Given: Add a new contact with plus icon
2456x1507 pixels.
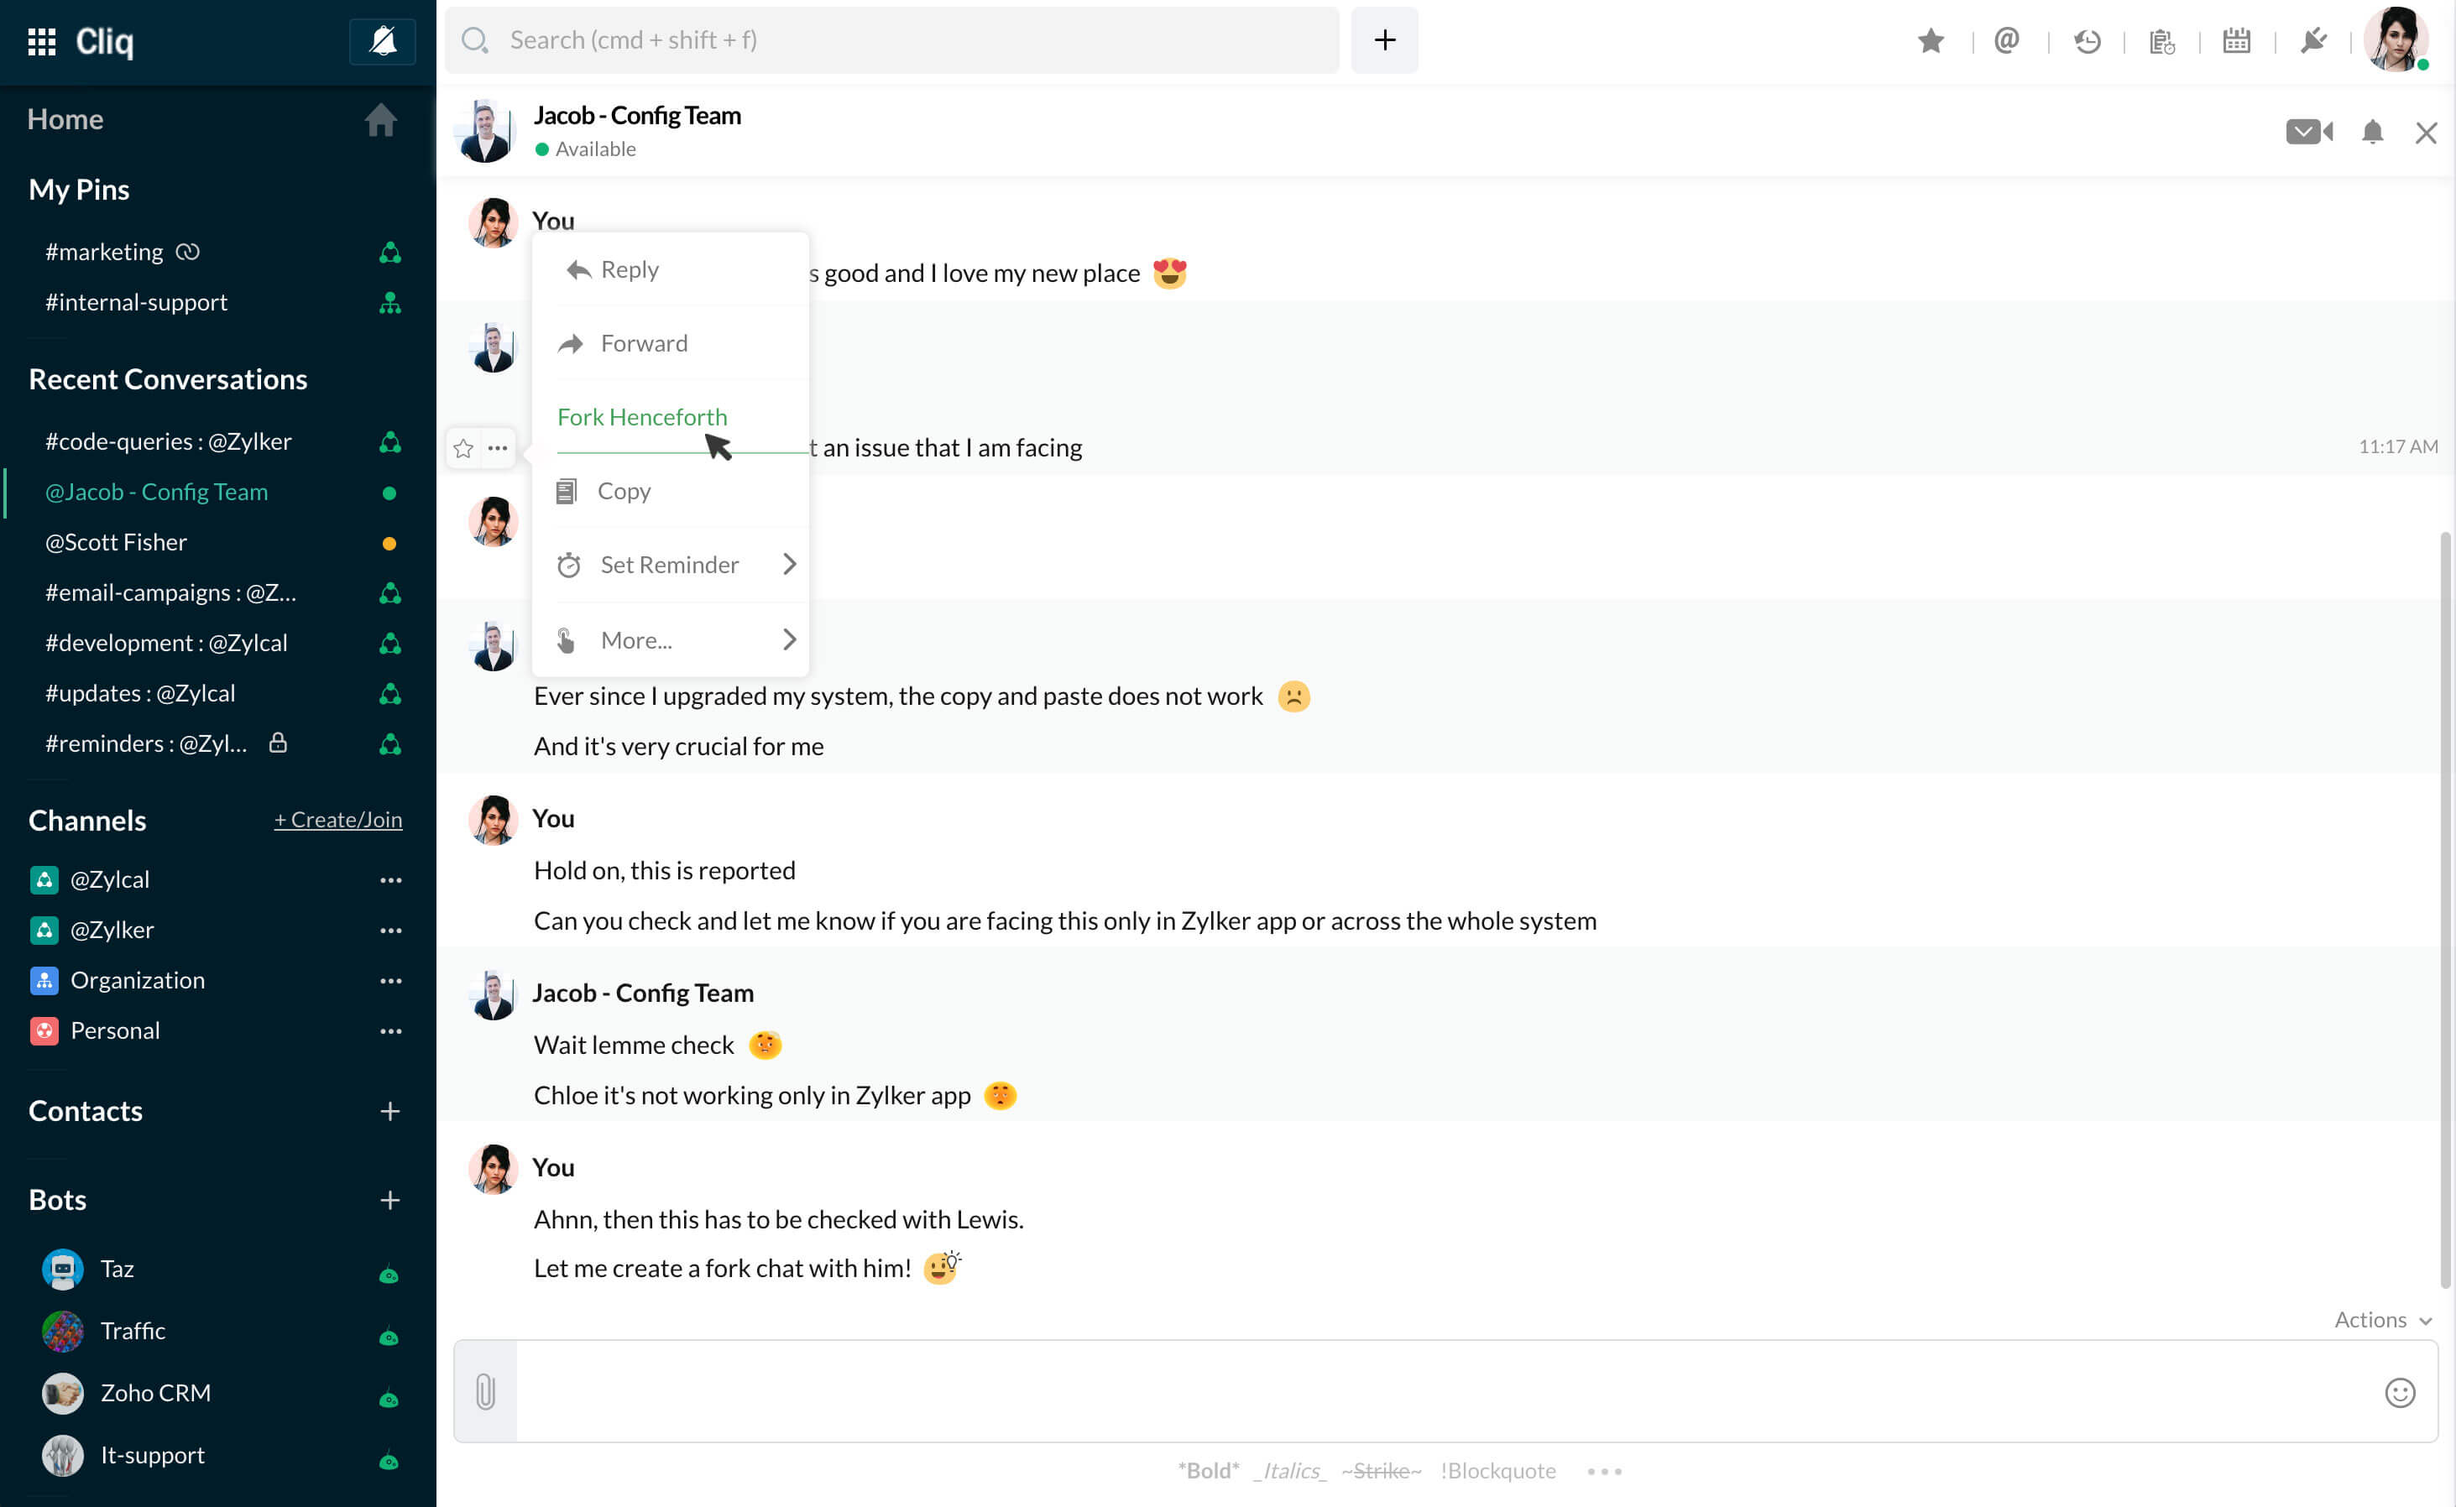Looking at the screenshot, I should 389,1111.
